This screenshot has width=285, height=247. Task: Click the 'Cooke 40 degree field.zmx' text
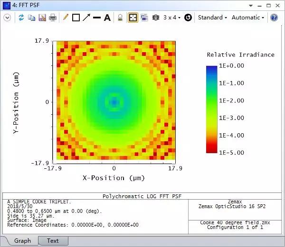point(235,222)
